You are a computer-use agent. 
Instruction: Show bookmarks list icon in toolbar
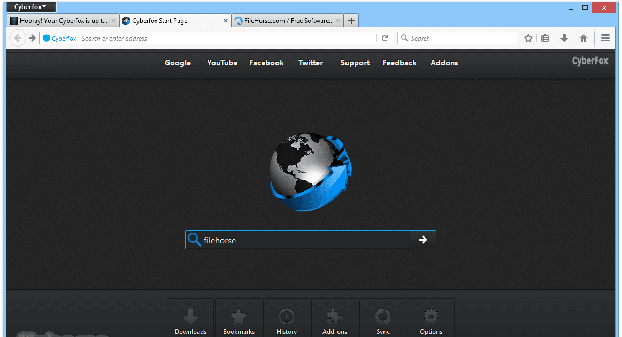[546, 38]
